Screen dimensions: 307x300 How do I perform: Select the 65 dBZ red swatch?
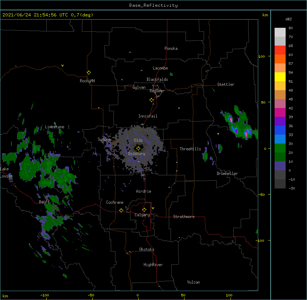click(280, 50)
